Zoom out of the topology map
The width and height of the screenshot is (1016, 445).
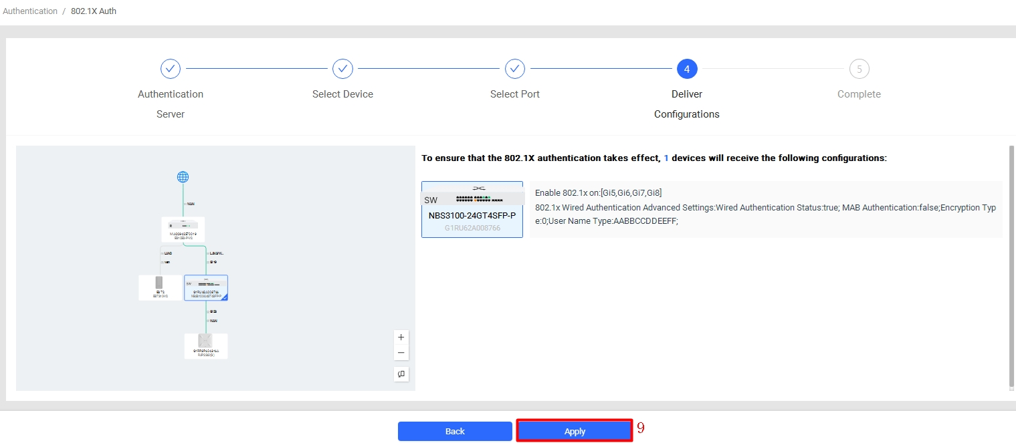click(x=401, y=353)
